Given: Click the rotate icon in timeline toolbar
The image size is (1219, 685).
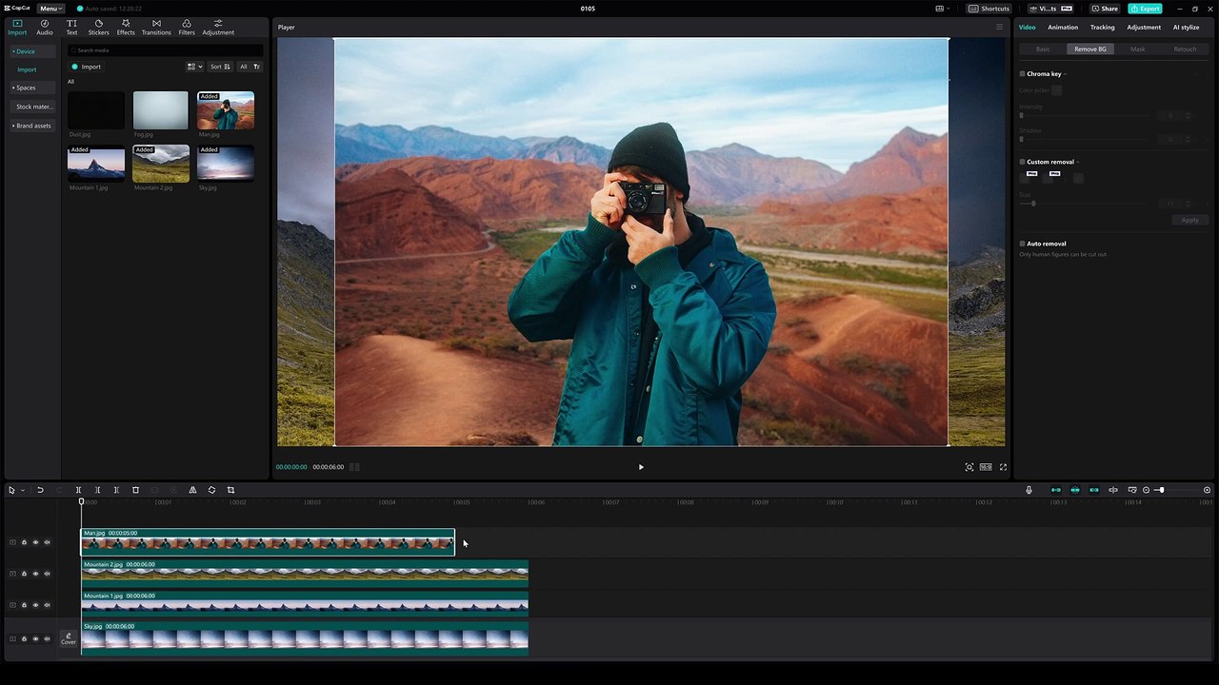Looking at the screenshot, I should (211, 490).
